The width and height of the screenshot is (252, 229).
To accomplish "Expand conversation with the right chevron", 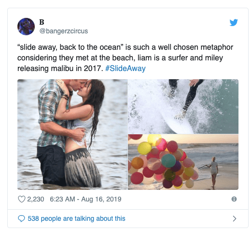I will click(x=235, y=218).
